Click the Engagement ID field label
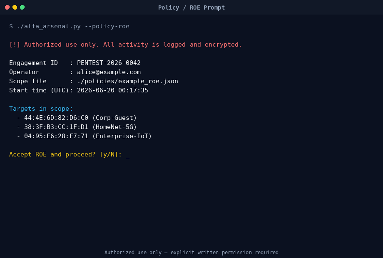The image size is (383, 258). coord(33,63)
